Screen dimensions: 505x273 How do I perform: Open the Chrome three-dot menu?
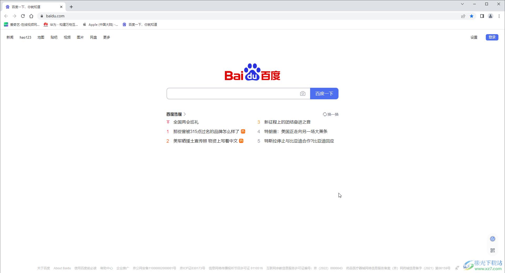point(499,16)
